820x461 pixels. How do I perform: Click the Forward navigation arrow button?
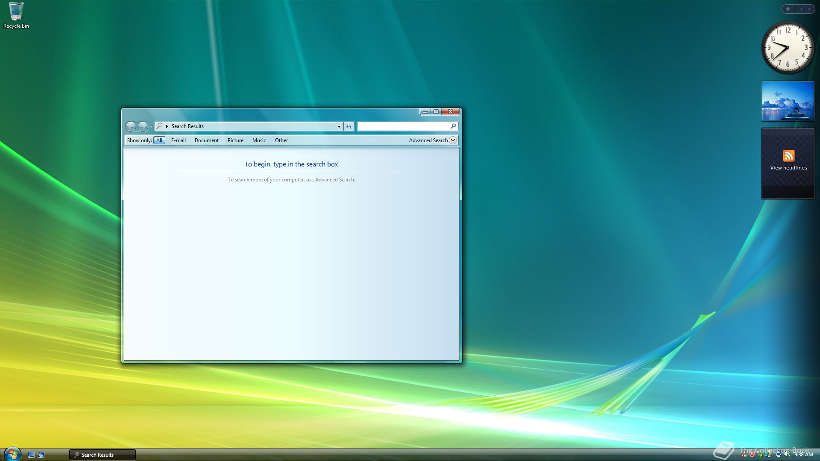point(143,126)
